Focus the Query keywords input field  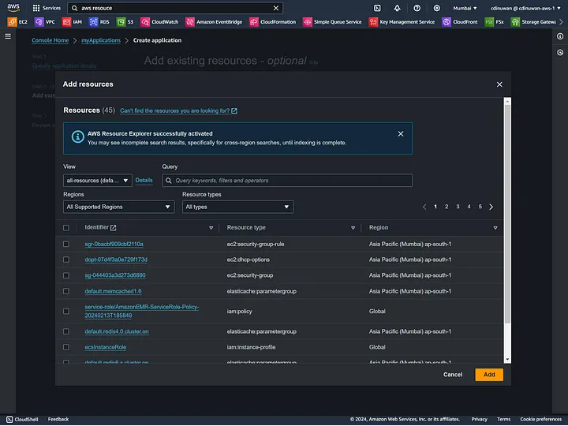click(x=287, y=181)
